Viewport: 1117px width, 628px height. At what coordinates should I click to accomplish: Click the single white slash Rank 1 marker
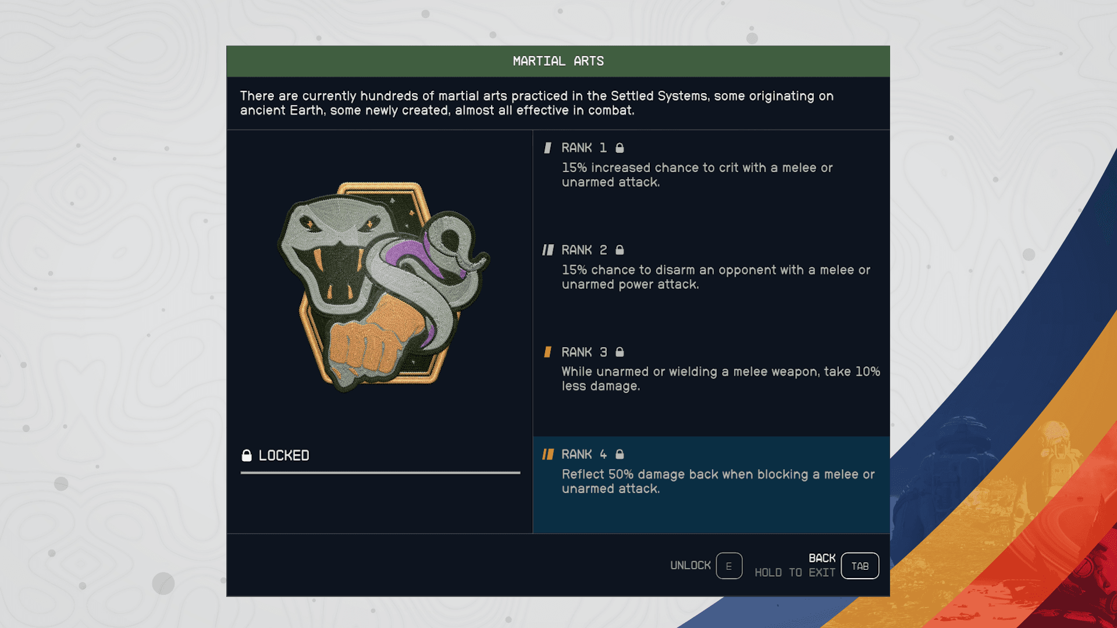click(547, 148)
